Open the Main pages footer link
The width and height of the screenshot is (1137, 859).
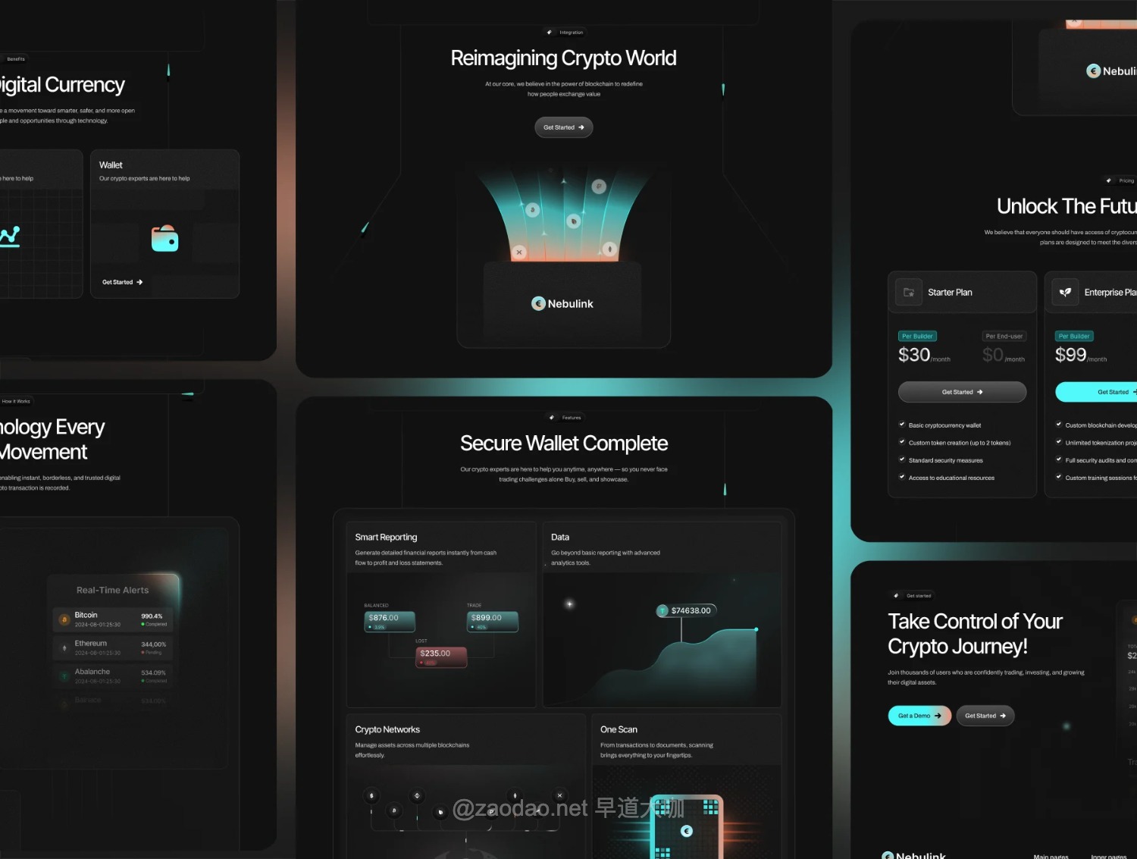pyautogui.click(x=1051, y=856)
